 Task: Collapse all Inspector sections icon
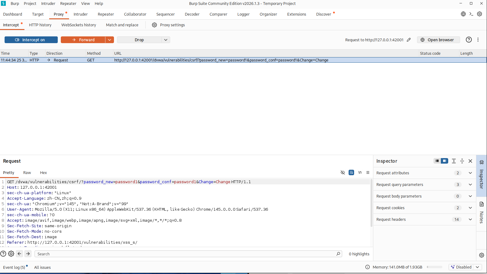point(462,161)
